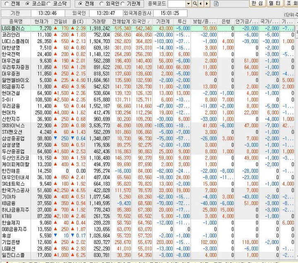Select the 한진해운 row
The image size is (298, 263).
tap(148, 171)
